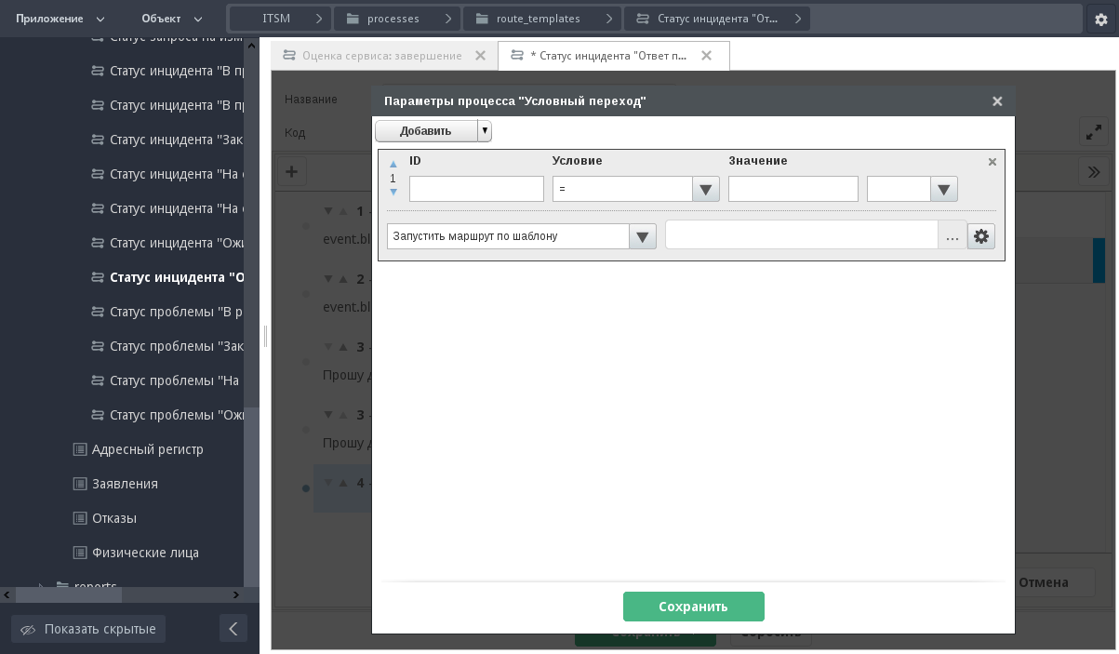Close the 'Оценка сервиса: завершение' tab

point(480,56)
